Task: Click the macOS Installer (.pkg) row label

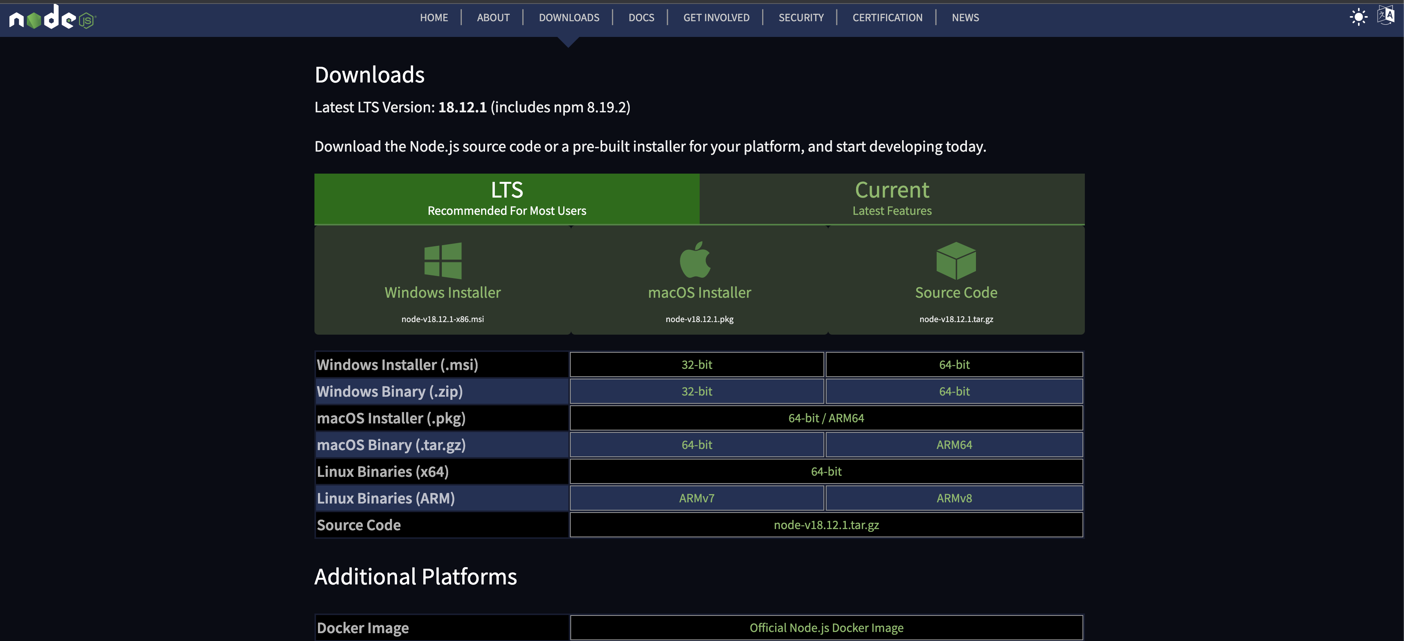Action: [x=391, y=418]
